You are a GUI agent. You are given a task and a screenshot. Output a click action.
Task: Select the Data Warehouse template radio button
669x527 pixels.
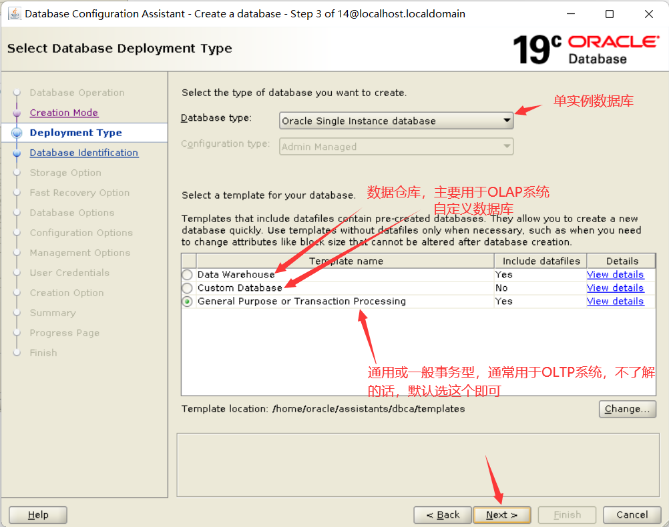click(x=187, y=275)
